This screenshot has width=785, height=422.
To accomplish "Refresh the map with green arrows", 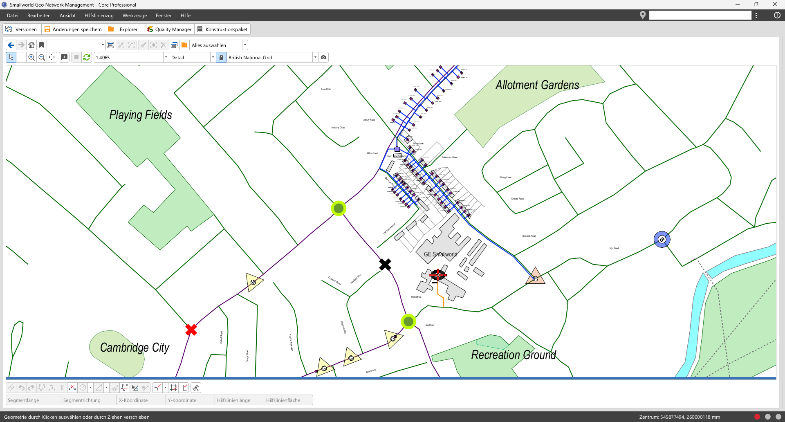I will tap(87, 57).
